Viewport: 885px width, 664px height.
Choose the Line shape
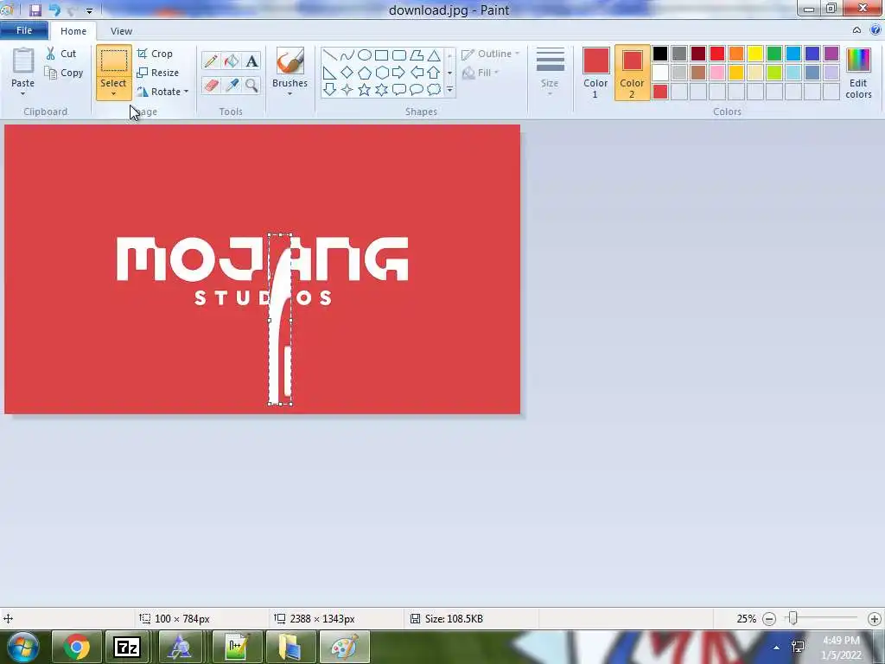(329, 54)
